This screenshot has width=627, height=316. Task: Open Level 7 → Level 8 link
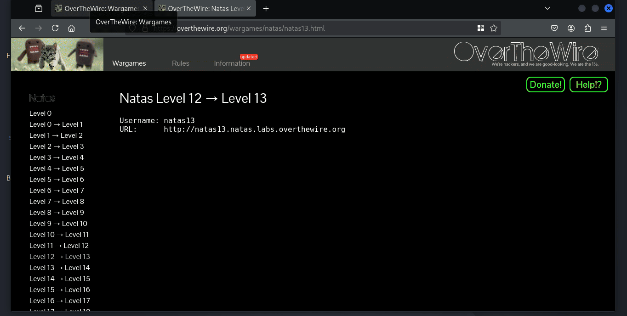pyautogui.click(x=57, y=202)
